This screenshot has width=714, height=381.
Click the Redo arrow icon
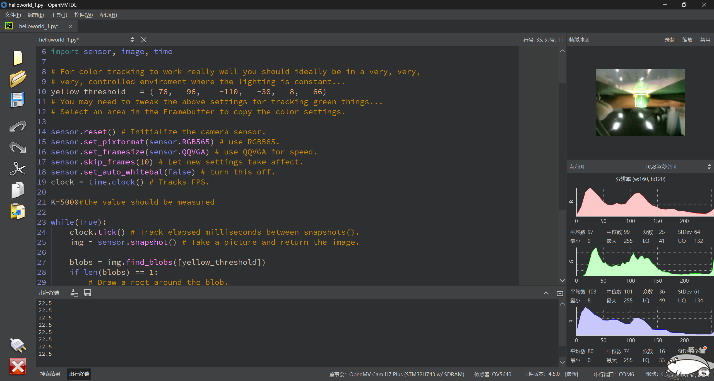(x=18, y=148)
